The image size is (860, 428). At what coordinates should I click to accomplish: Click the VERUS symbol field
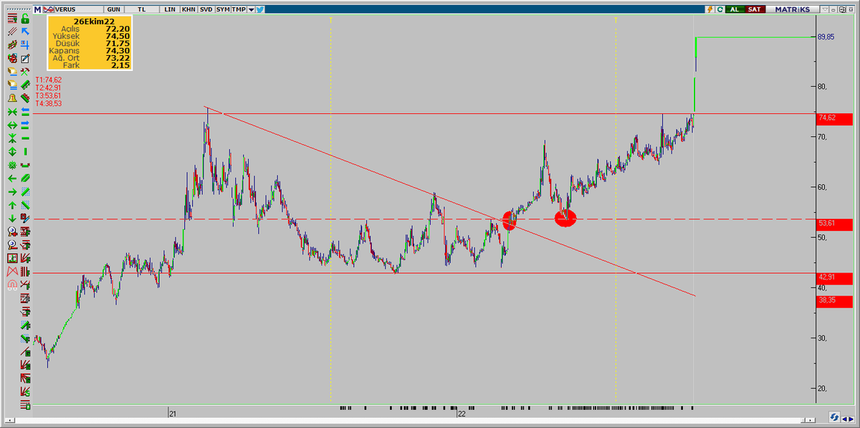(x=79, y=9)
